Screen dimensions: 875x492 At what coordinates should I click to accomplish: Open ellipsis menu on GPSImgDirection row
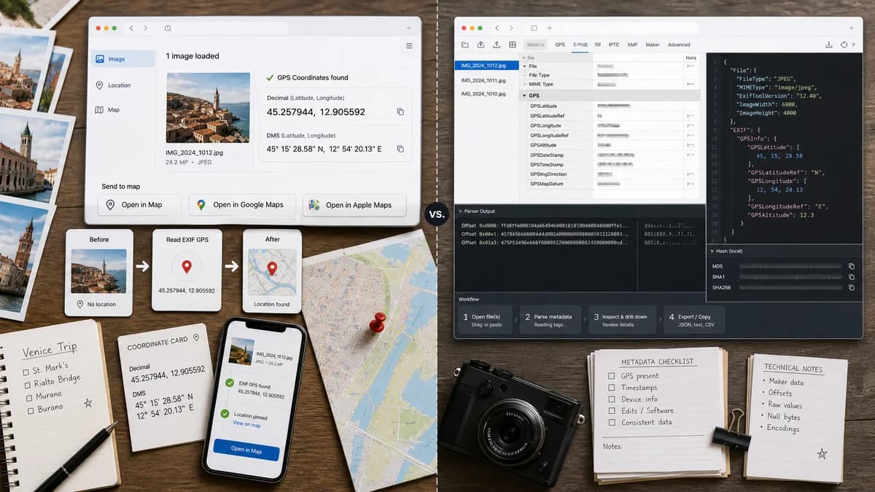(691, 174)
